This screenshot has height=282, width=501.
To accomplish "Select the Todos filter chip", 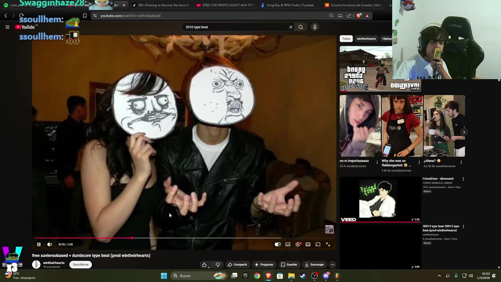I will tap(346, 38).
